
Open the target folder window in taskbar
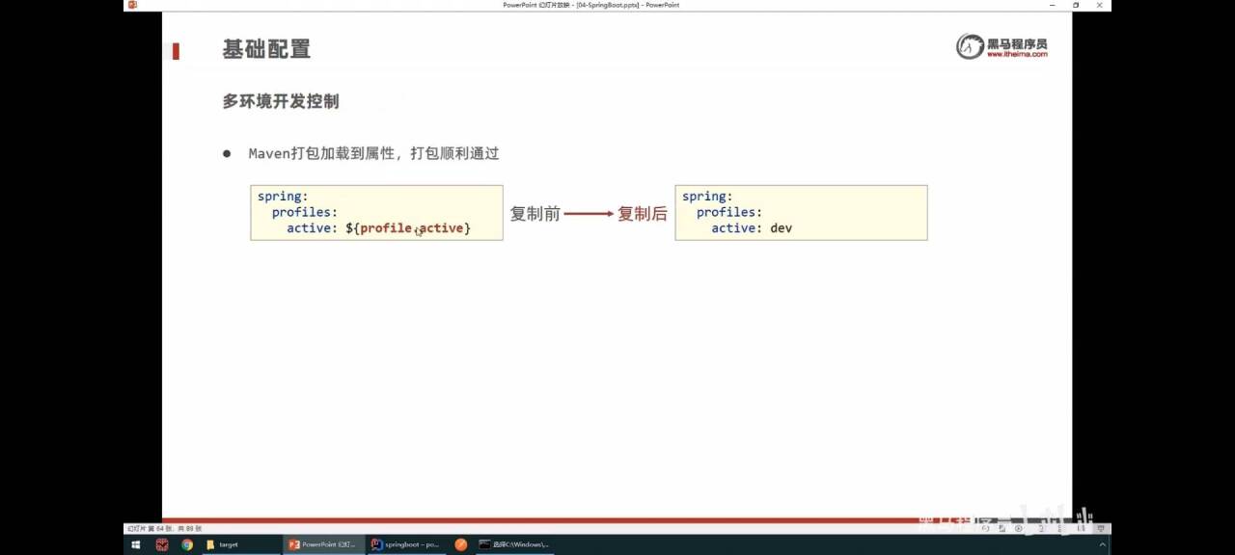pyautogui.click(x=239, y=544)
